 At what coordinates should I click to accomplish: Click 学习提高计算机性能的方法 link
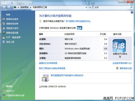tap(78, 21)
